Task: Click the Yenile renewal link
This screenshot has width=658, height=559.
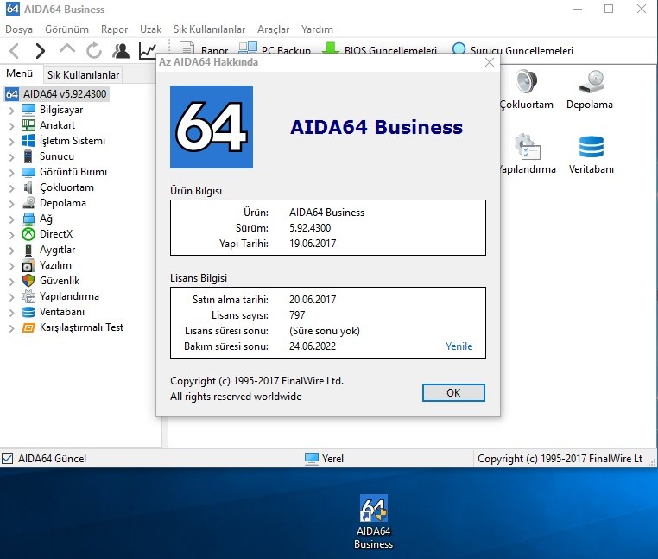Action: (459, 346)
